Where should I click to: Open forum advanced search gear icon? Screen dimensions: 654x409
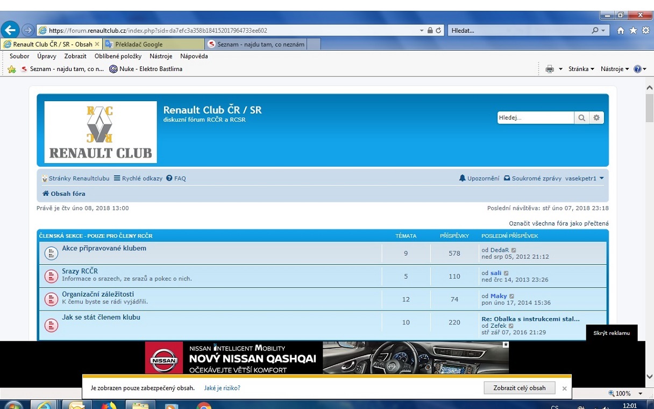(x=596, y=117)
